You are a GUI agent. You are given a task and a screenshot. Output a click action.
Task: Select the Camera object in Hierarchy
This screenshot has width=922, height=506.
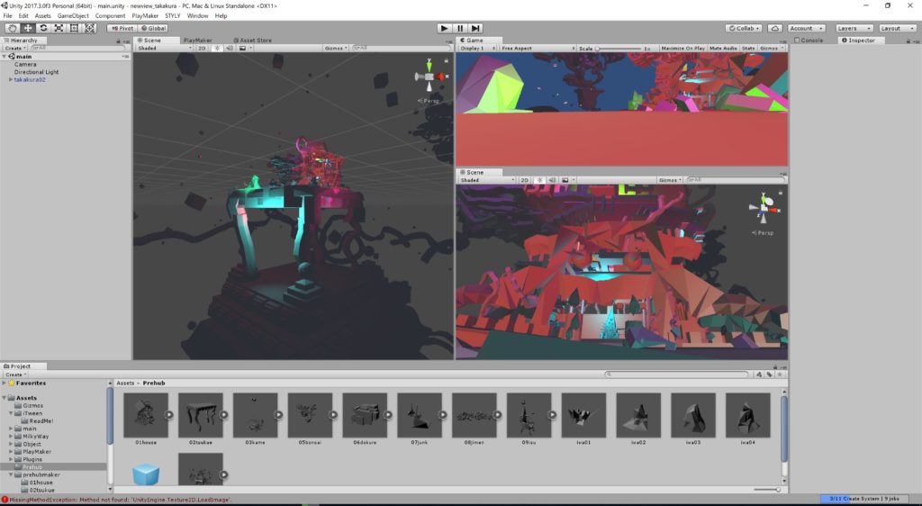(25, 64)
